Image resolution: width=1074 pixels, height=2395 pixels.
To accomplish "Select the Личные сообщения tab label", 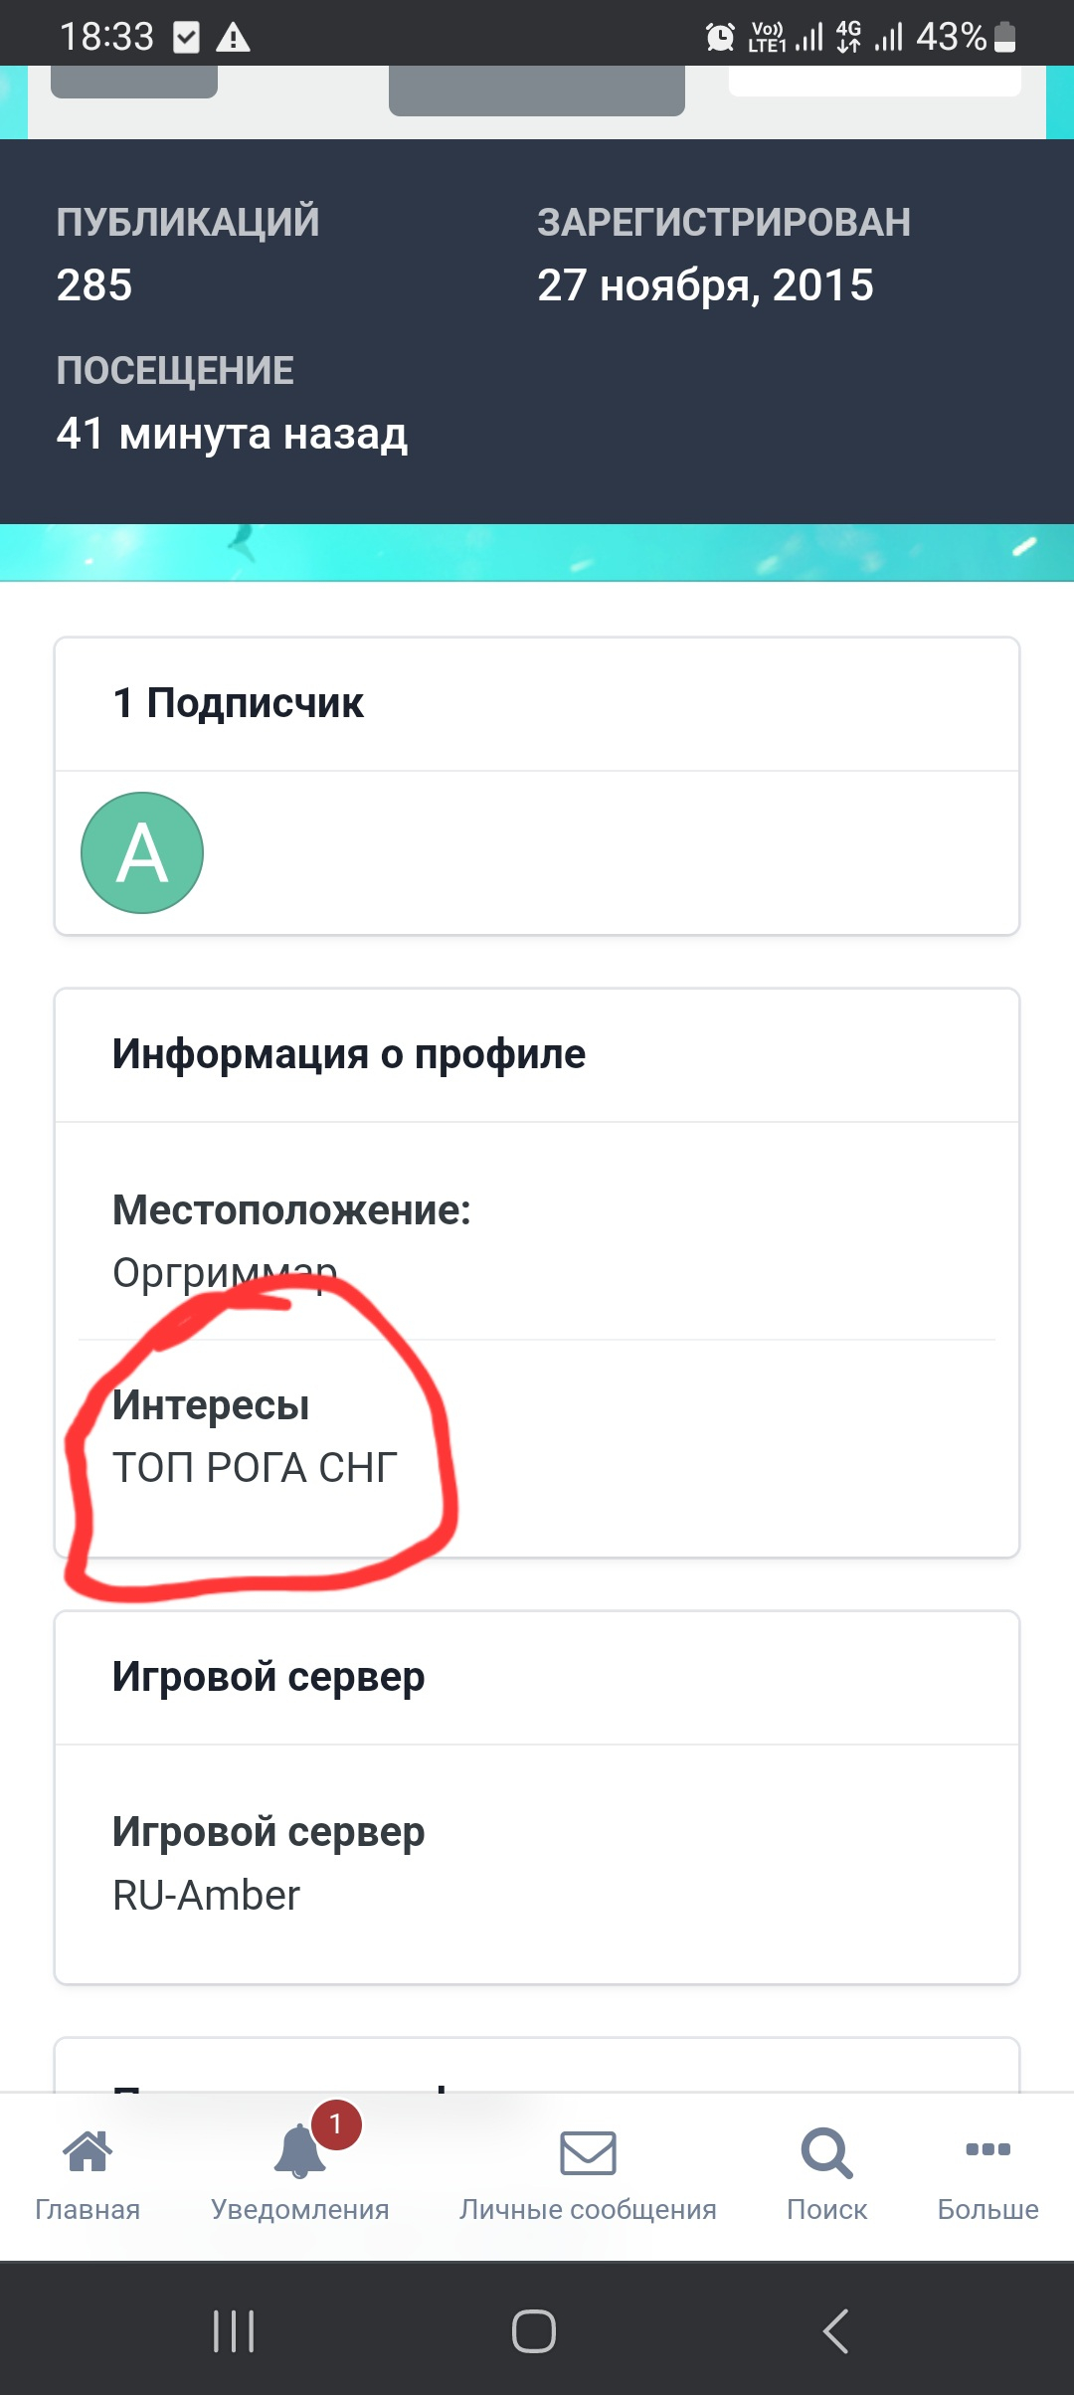I will (588, 2209).
